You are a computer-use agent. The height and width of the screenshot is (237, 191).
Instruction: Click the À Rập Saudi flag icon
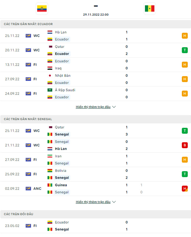[50, 90]
